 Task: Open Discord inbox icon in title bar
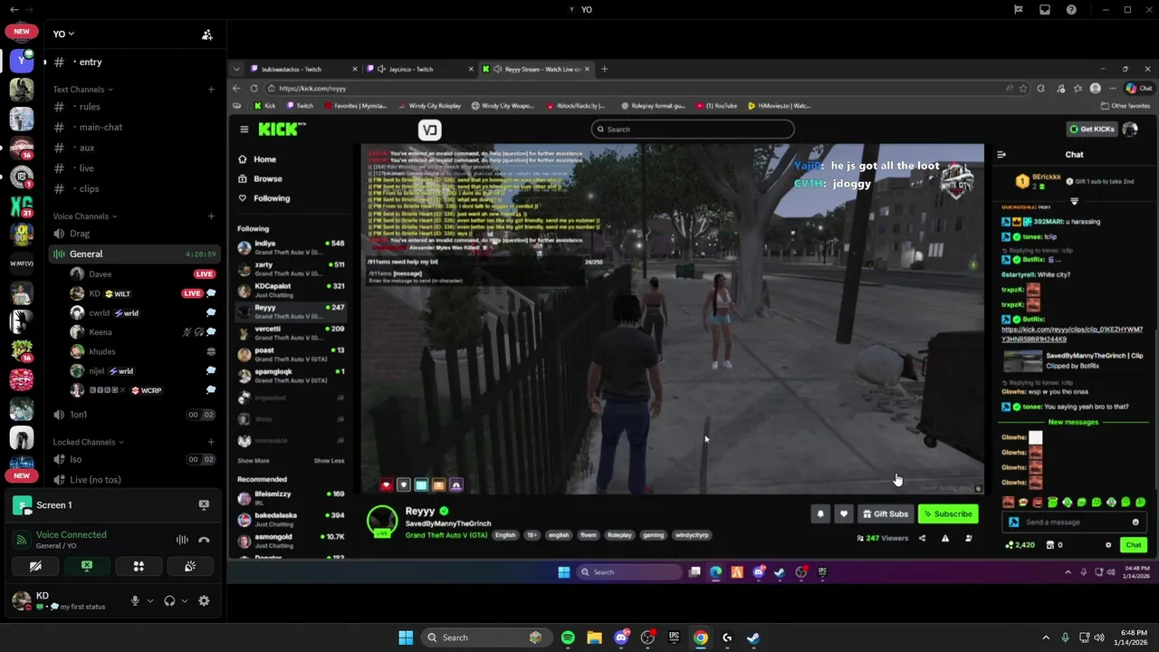point(1045,10)
